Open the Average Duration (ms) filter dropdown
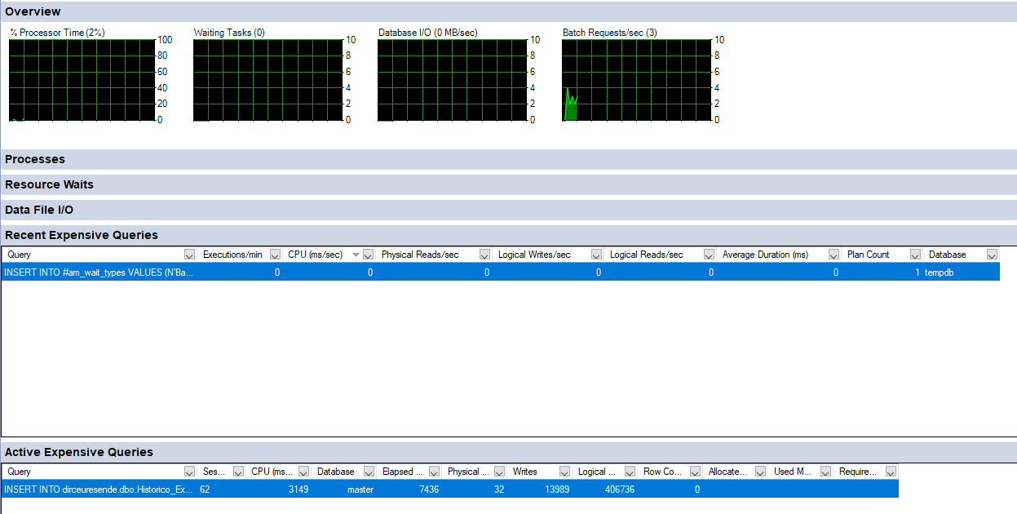 pyautogui.click(x=833, y=255)
